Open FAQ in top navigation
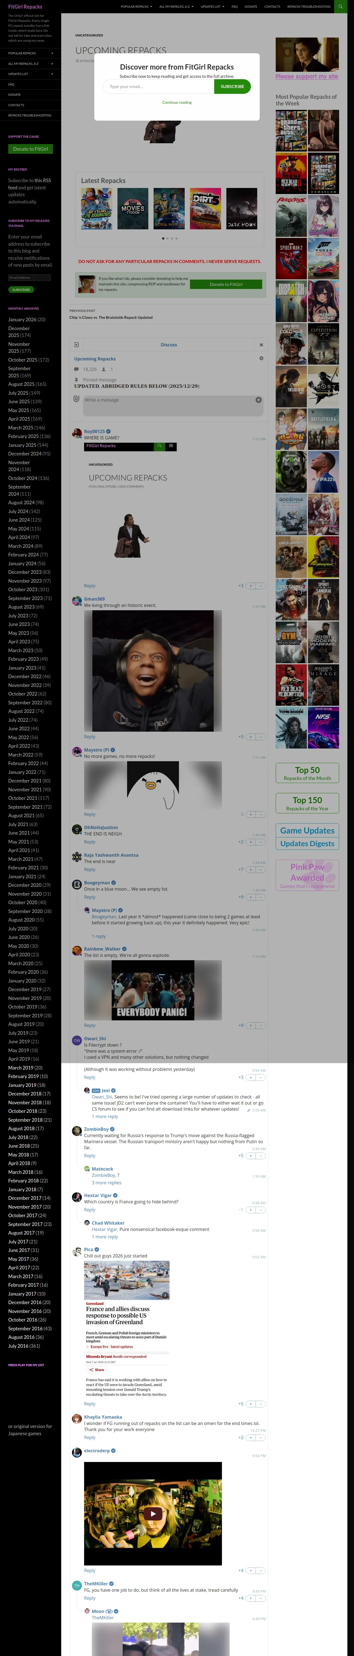 235,6
